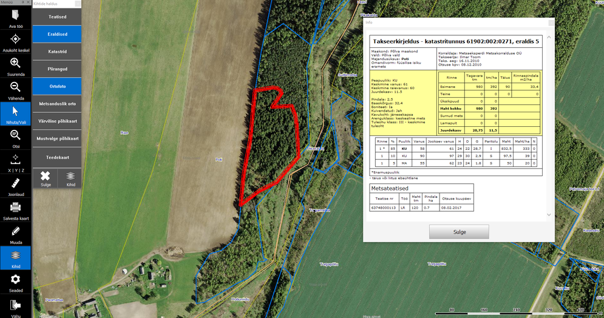Close layer panel with Sulge X
The height and width of the screenshot is (318, 604).
(x=46, y=178)
